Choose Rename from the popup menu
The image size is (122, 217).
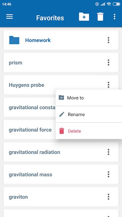[89, 114]
